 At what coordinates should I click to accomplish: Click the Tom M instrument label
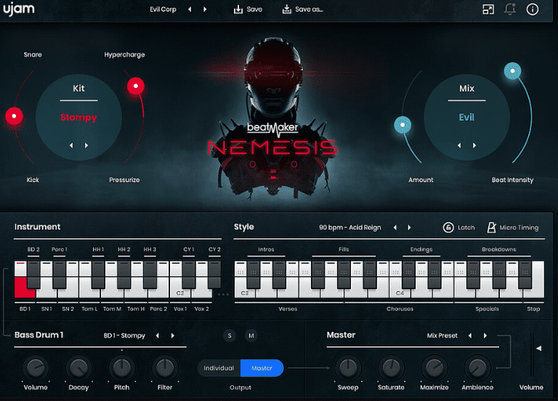112,309
